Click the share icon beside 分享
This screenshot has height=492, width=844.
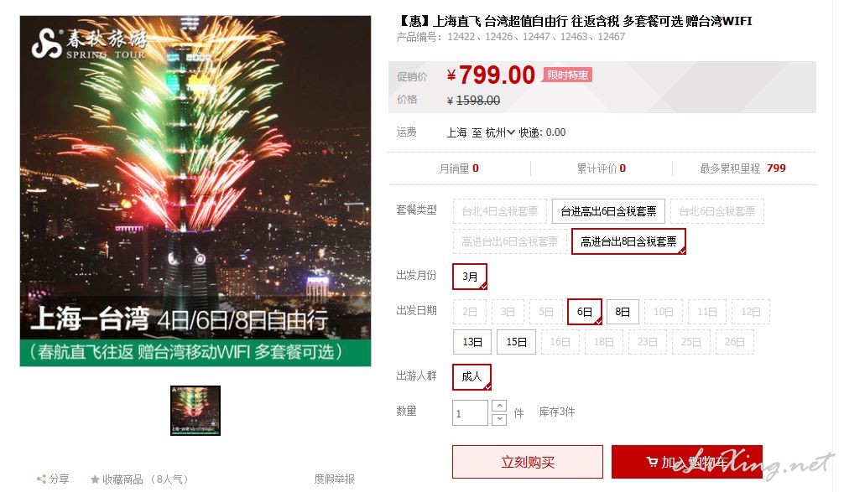(x=41, y=479)
